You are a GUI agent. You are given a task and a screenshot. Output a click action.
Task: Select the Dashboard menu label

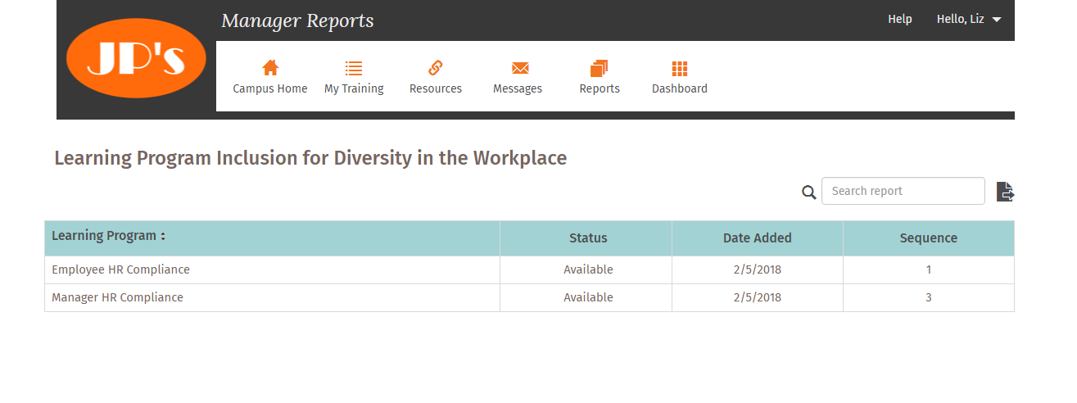coord(680,88)
